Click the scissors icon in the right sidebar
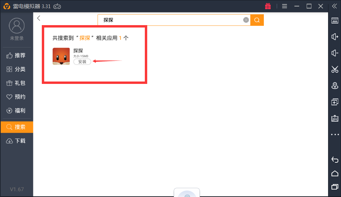This screenshot has width=341, height=197. 335,69
